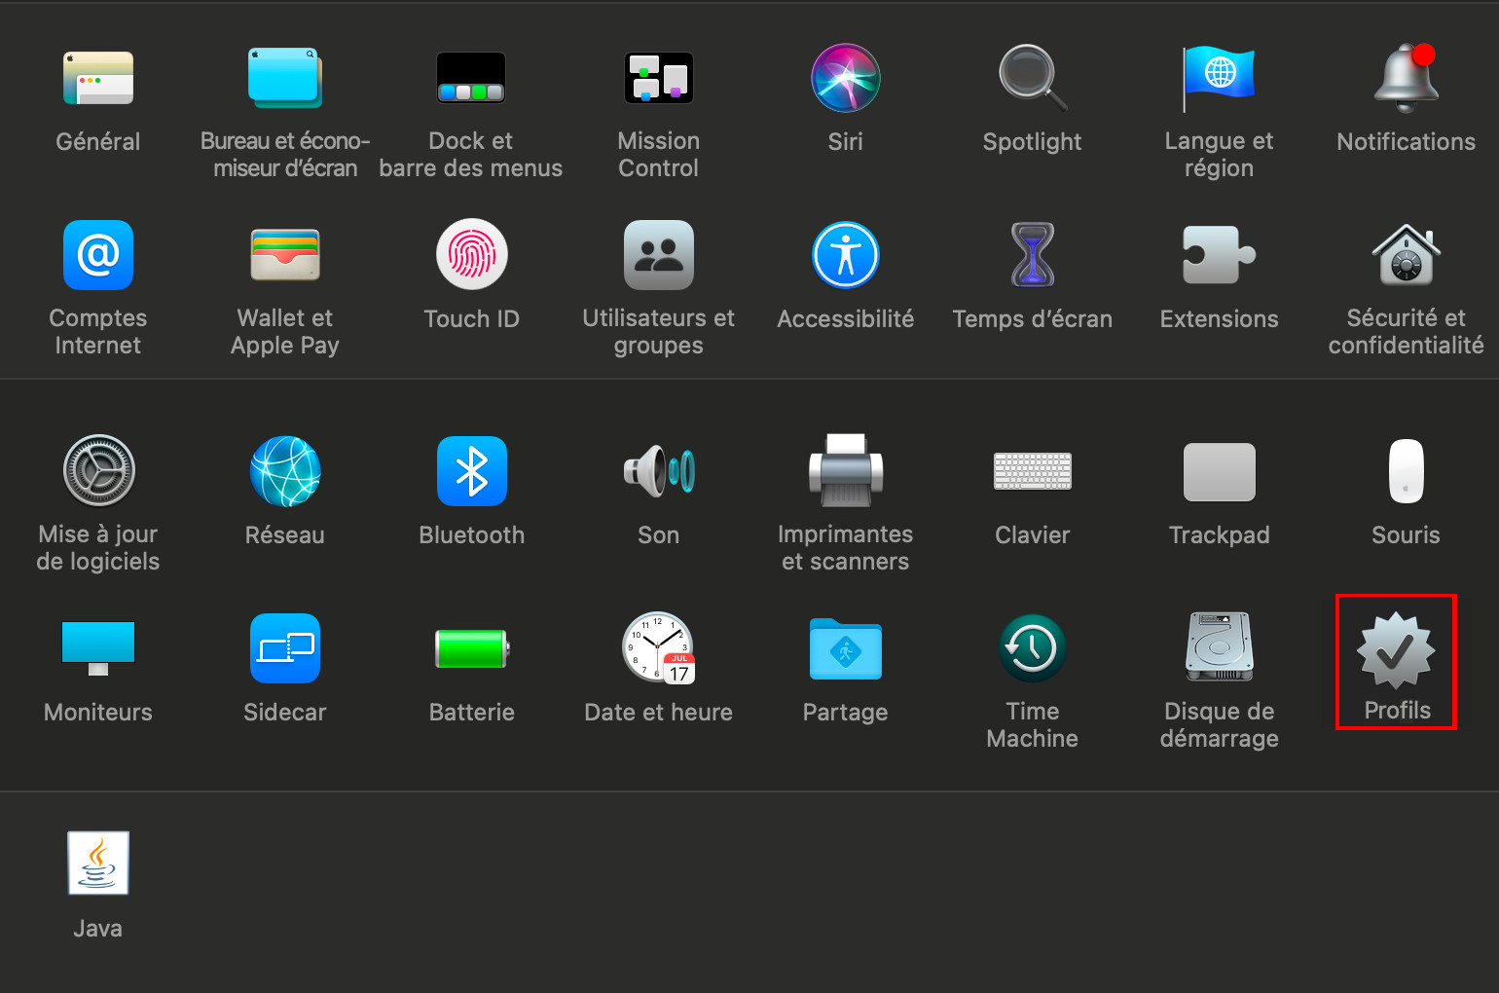The width and height of the screenshot is (1499, 993).
Task: Click the Dock et barre des menus icon
Action: click(x=471, y=80)
